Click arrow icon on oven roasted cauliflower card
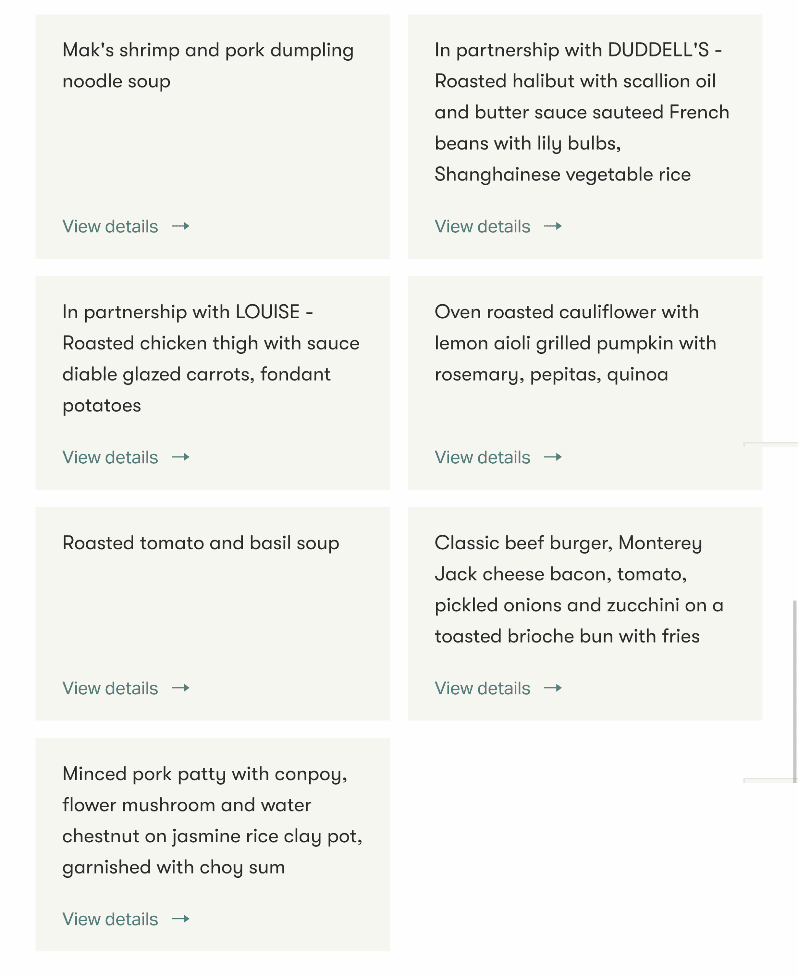 coord(553,457)
